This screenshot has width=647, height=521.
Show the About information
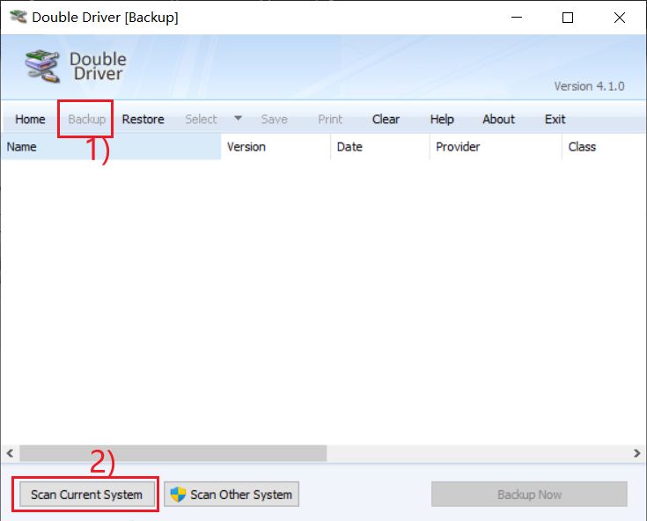[x=498, y=120]
